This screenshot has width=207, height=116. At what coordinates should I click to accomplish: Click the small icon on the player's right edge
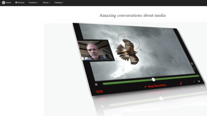click(192, 64)
